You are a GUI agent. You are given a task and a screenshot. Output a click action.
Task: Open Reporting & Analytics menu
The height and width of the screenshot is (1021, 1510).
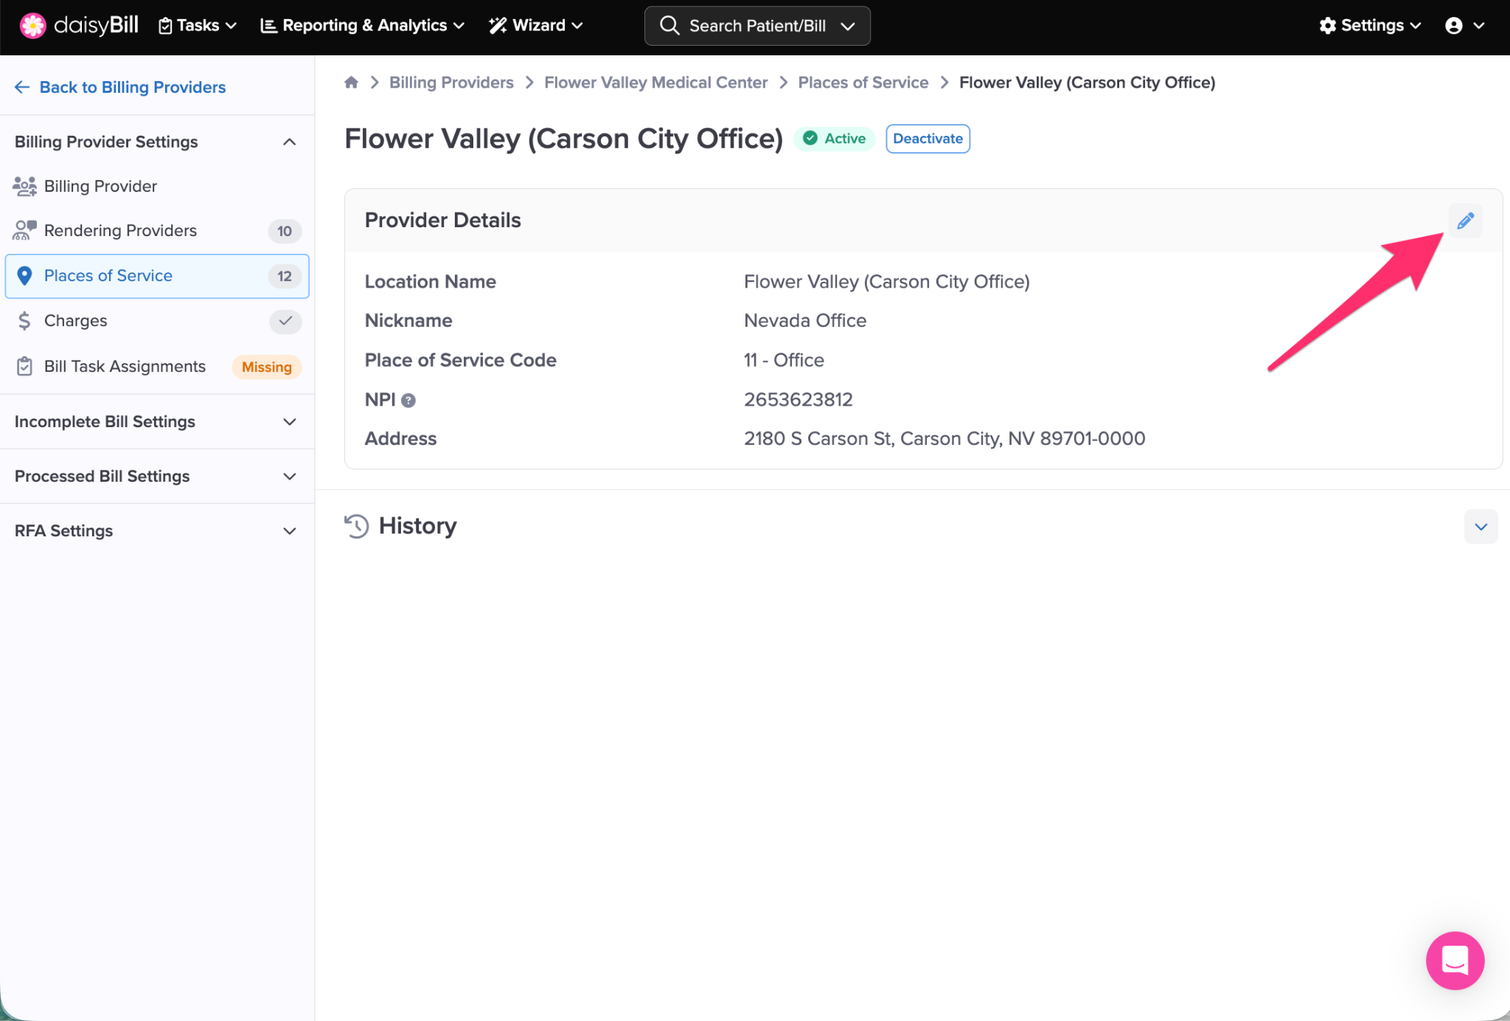[363, 25]
